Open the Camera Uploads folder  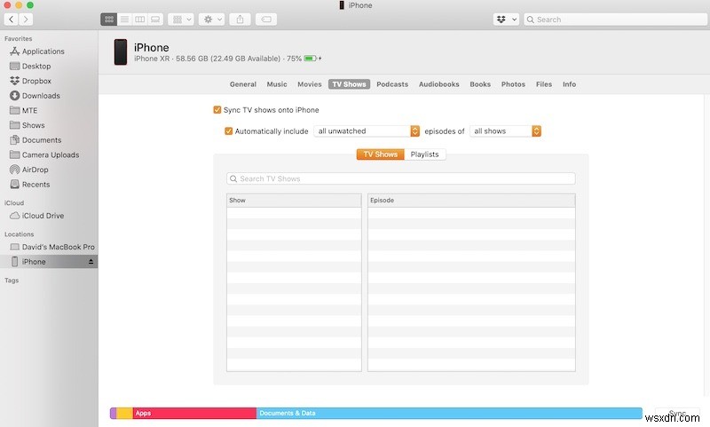point(51,154)
